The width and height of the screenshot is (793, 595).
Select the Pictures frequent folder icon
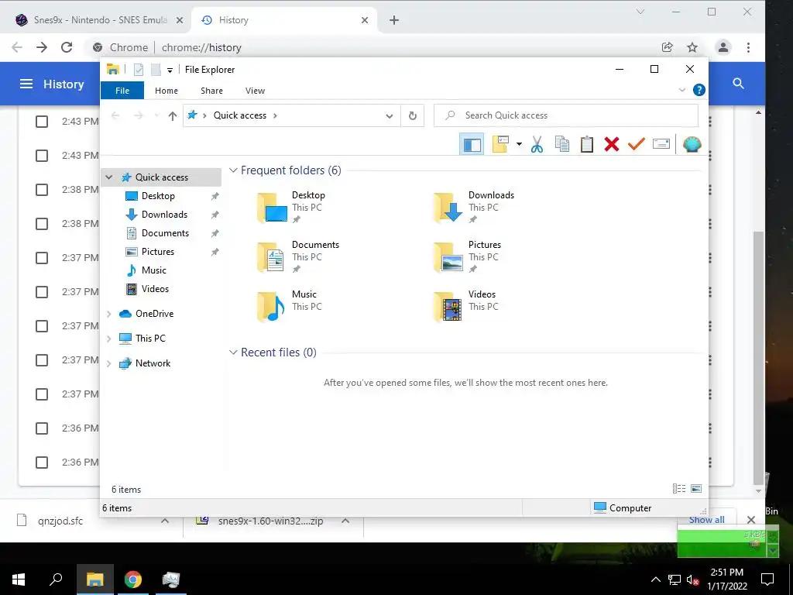point(448,257)
